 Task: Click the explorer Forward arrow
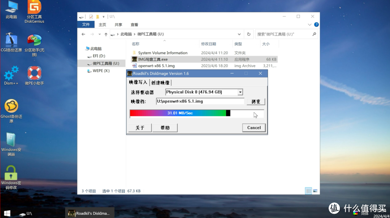pyautogui.click(x=92, y=34)
